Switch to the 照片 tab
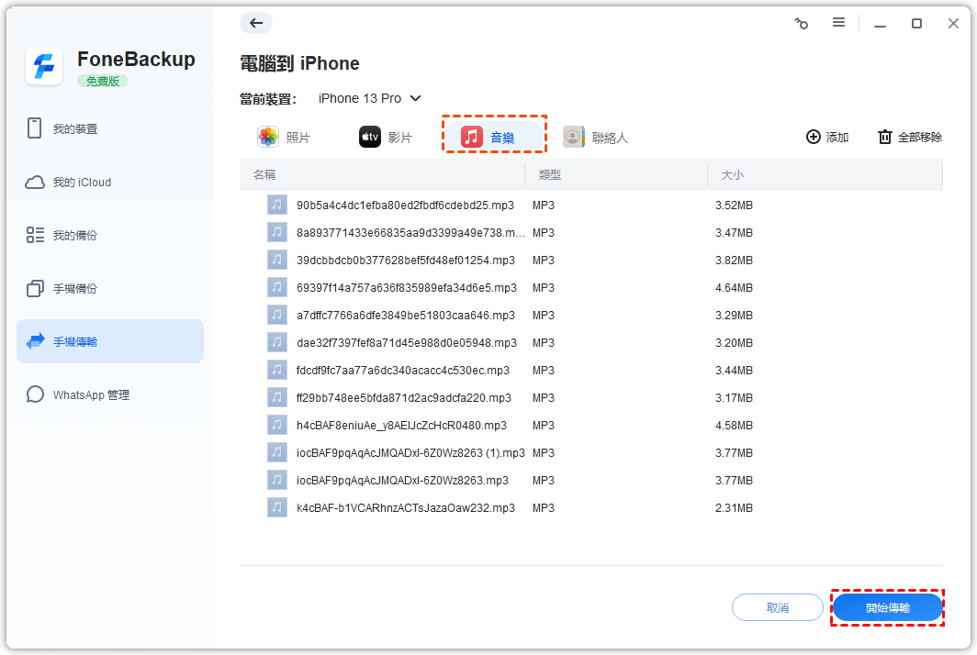This screenshot has width=977, height=655. [284, 137]
